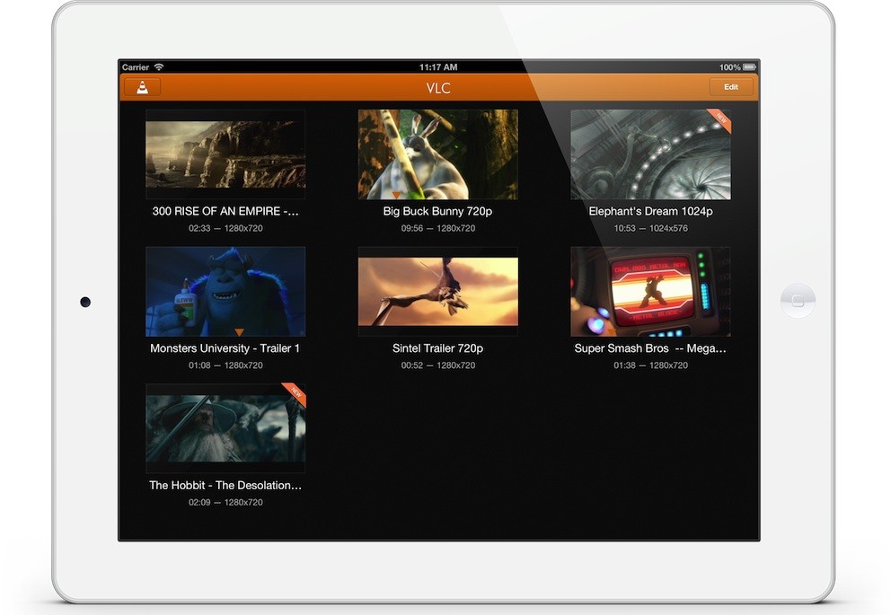The width and height of the screenshot is (891, 615).
Task: Play Super Smash Bros Mega thumbnail
Action: 650,291
